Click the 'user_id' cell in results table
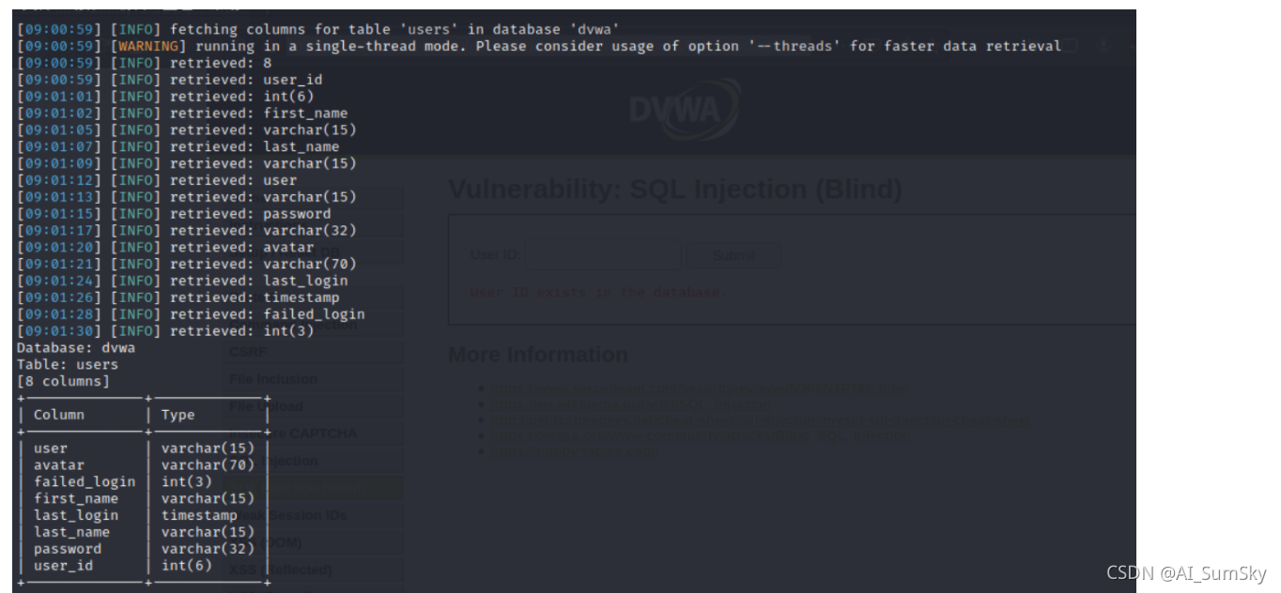The width and height of the screenshot is (1281, 593). (64, 567)
